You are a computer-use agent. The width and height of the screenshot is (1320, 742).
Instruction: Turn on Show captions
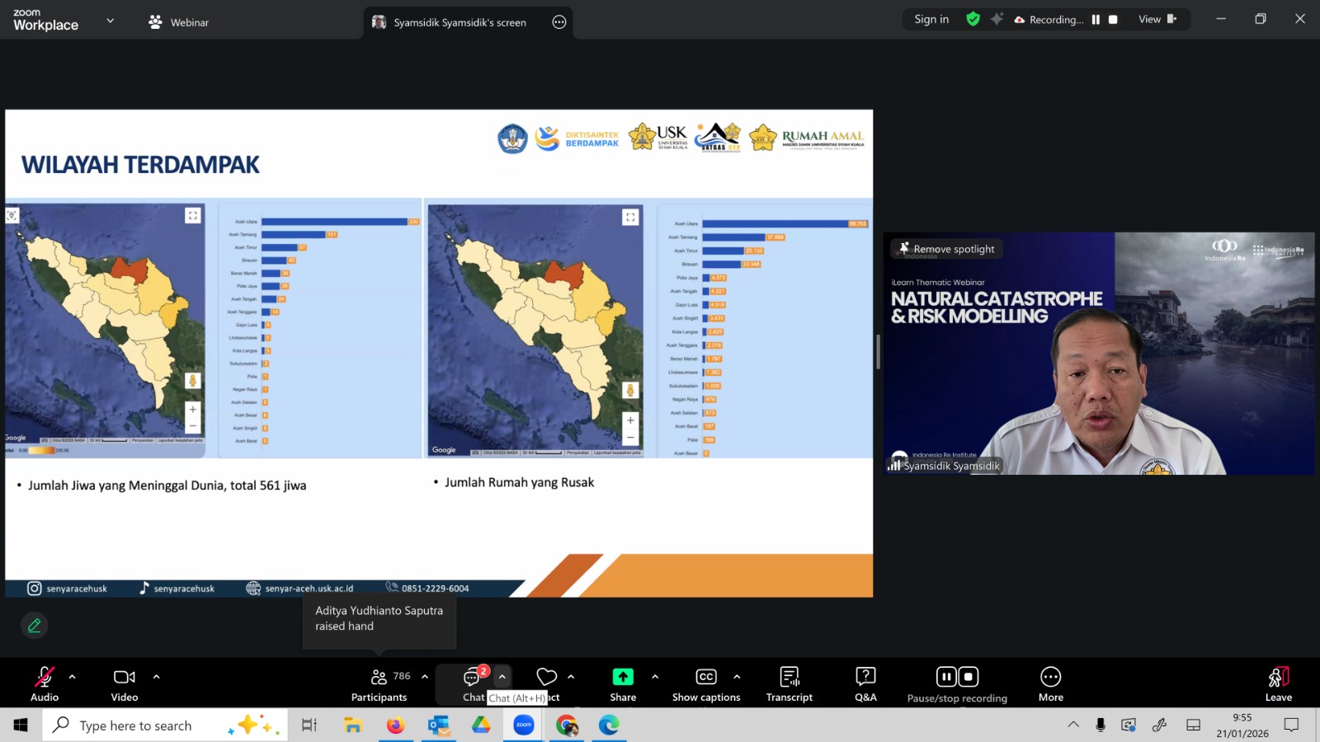706,684
